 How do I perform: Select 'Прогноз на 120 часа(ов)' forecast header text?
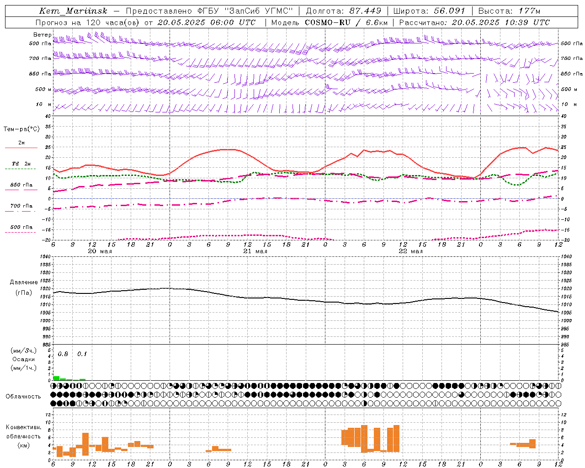pos(88,22)
